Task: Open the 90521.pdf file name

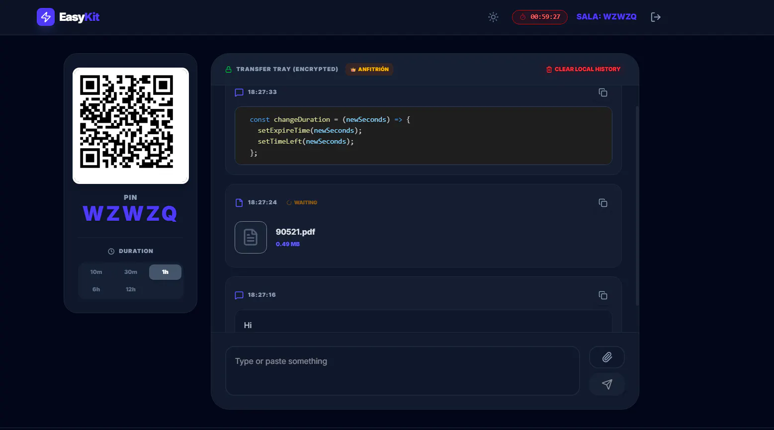Action: [x=295, y=232]
